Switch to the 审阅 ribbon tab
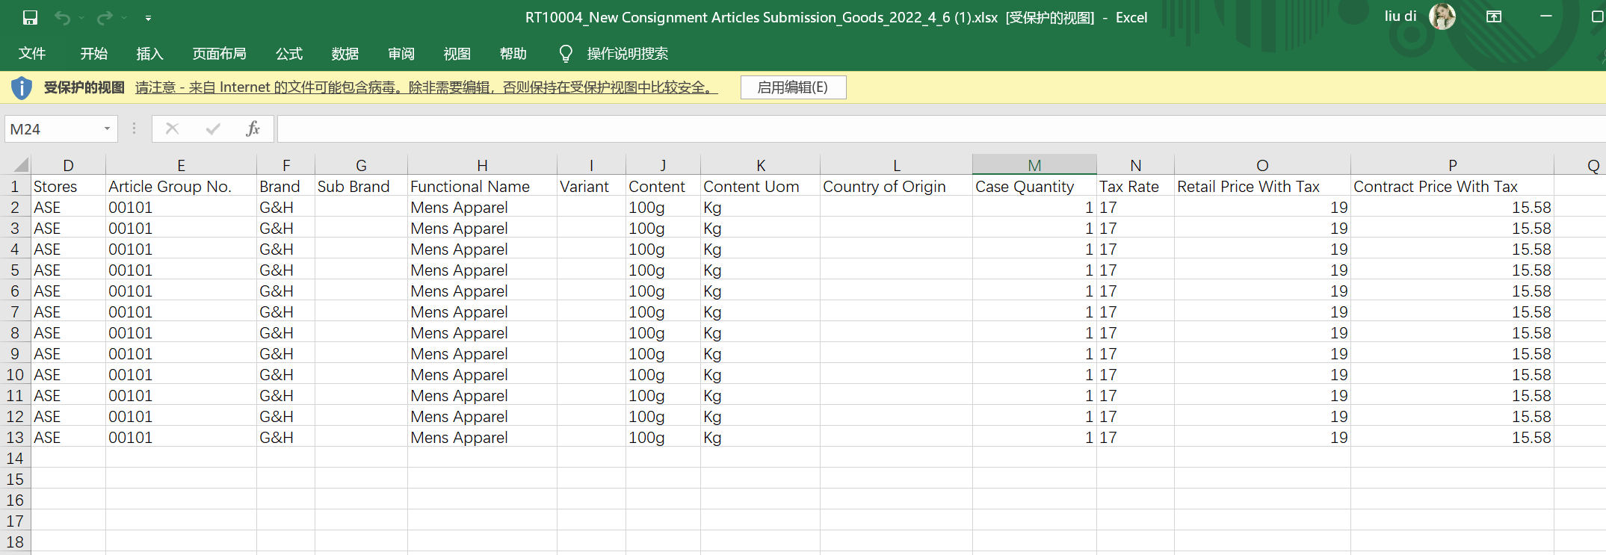This screenshot has width=1606, height=555. (x=401, y=54)
